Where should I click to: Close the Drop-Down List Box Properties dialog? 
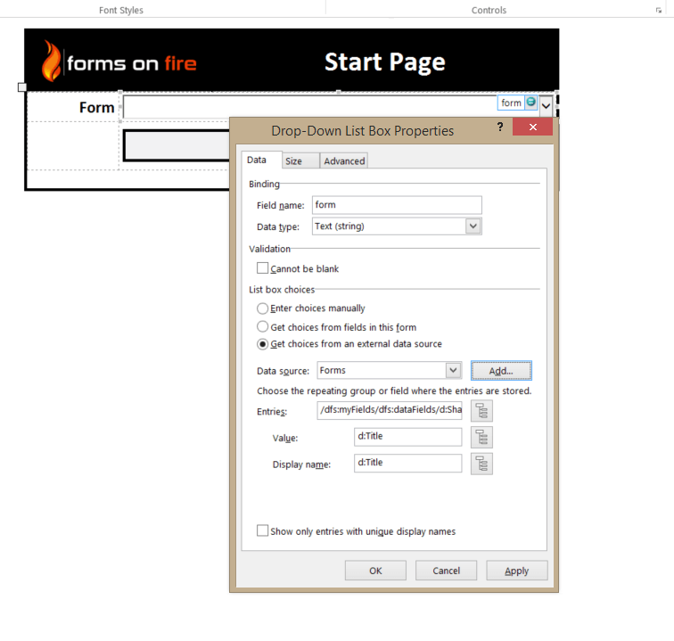pyautogui.click(x=532, y=127)
